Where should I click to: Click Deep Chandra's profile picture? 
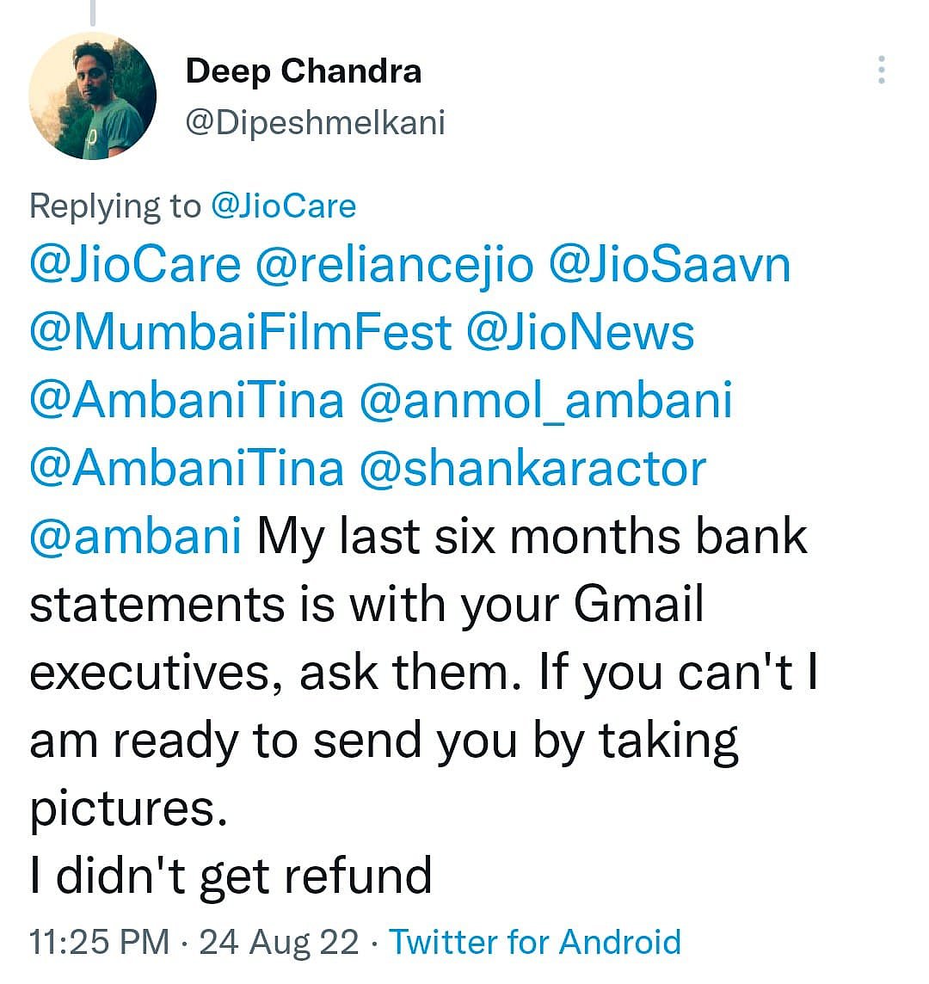coord(93,95)
